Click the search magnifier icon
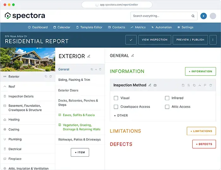The height and width of the screenshot is (170, 221). coord(193,16)
